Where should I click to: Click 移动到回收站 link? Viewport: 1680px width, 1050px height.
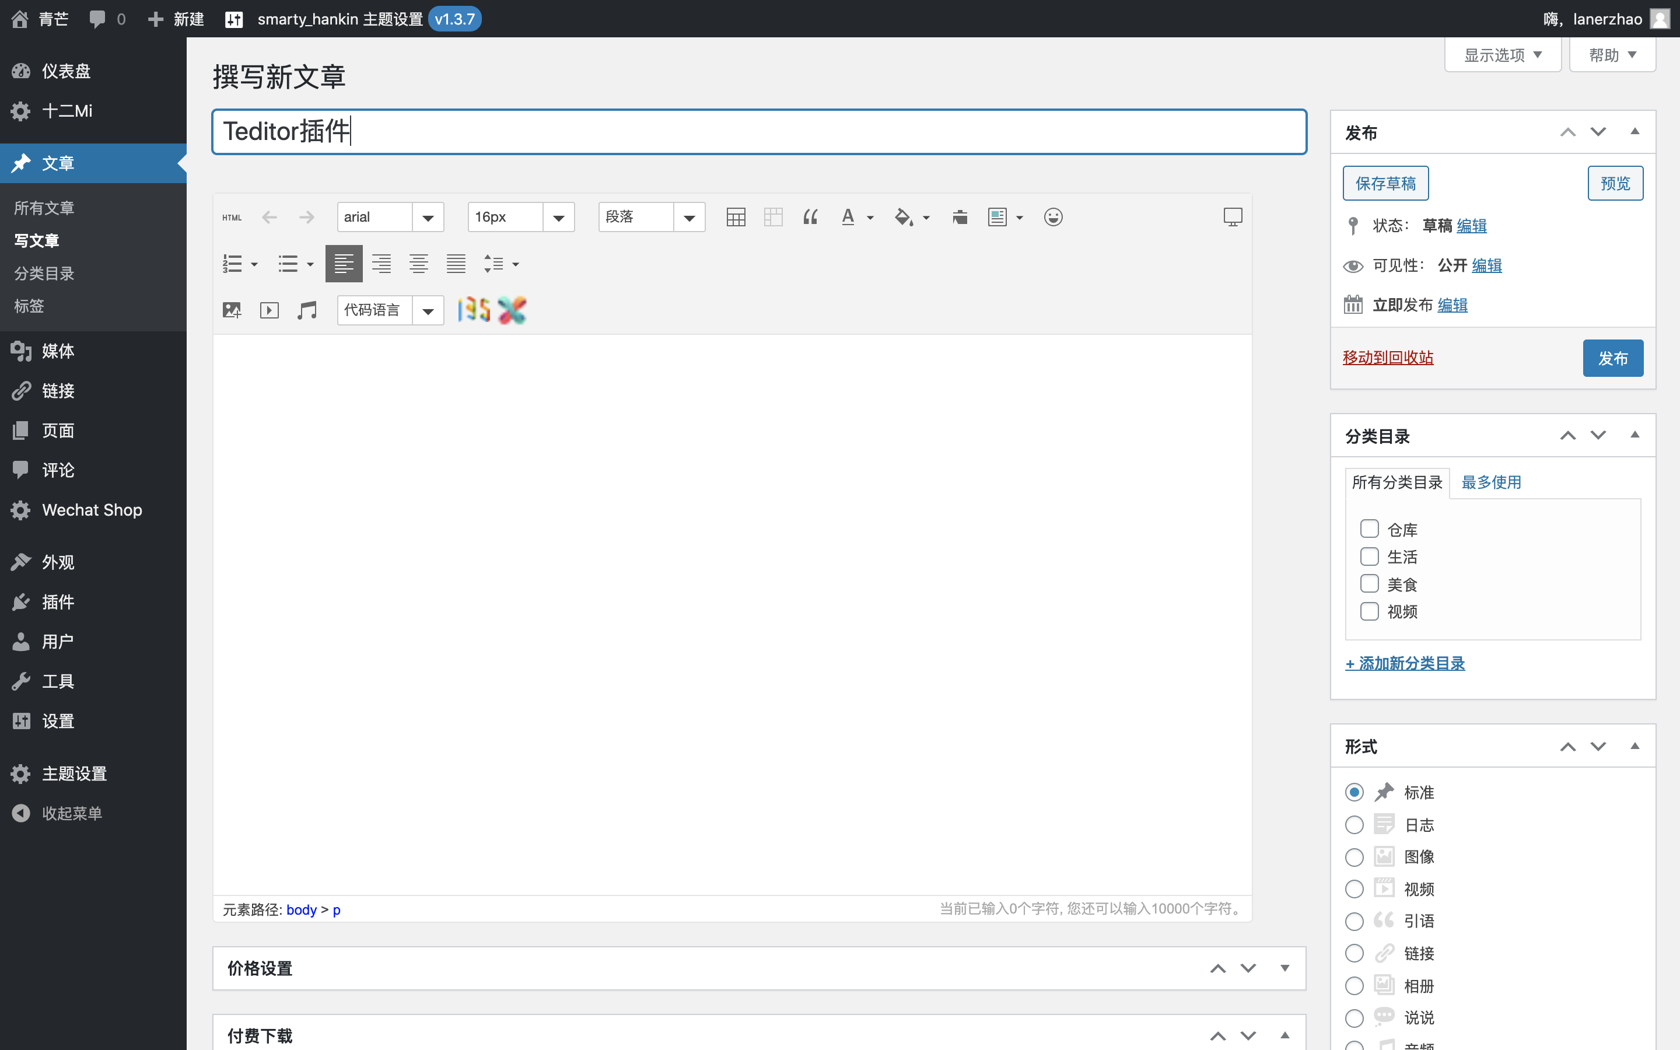point(1388,358)
